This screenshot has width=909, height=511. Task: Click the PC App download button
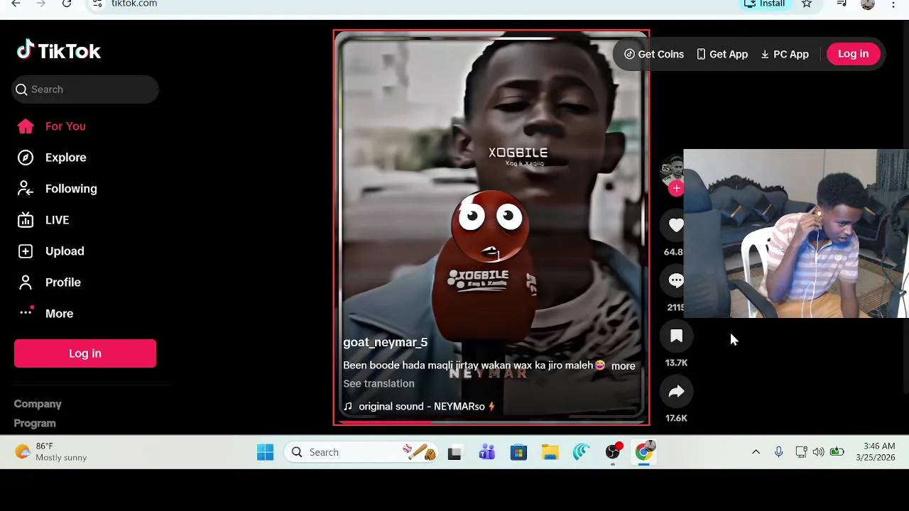pyautogui.click(x=785, y=54)
